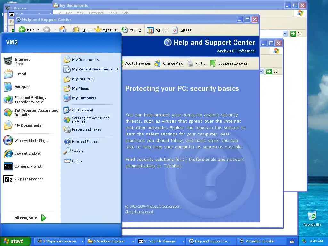Screen dimensions: 328x246
Task: Open pinned Set Program Access and Defaults
Action: [x=31, y=112]
